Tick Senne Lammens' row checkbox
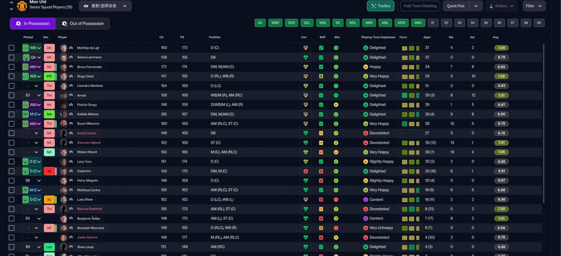Image resolution: width=561 pixels, height=256 pixels. tap(11, 57)
